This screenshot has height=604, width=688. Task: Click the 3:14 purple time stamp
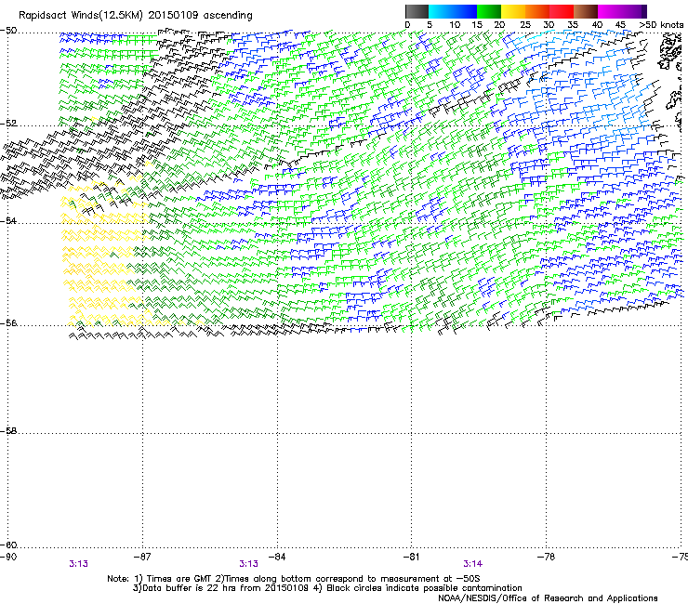[472, 564]
